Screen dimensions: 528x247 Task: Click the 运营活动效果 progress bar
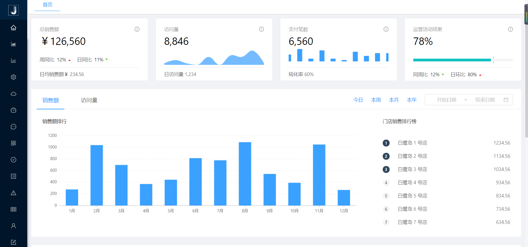[463, 60]
